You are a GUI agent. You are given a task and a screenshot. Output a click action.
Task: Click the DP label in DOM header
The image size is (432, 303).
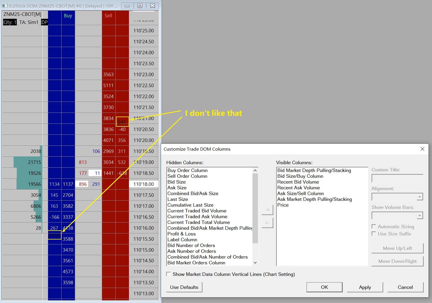click(45, 22)
